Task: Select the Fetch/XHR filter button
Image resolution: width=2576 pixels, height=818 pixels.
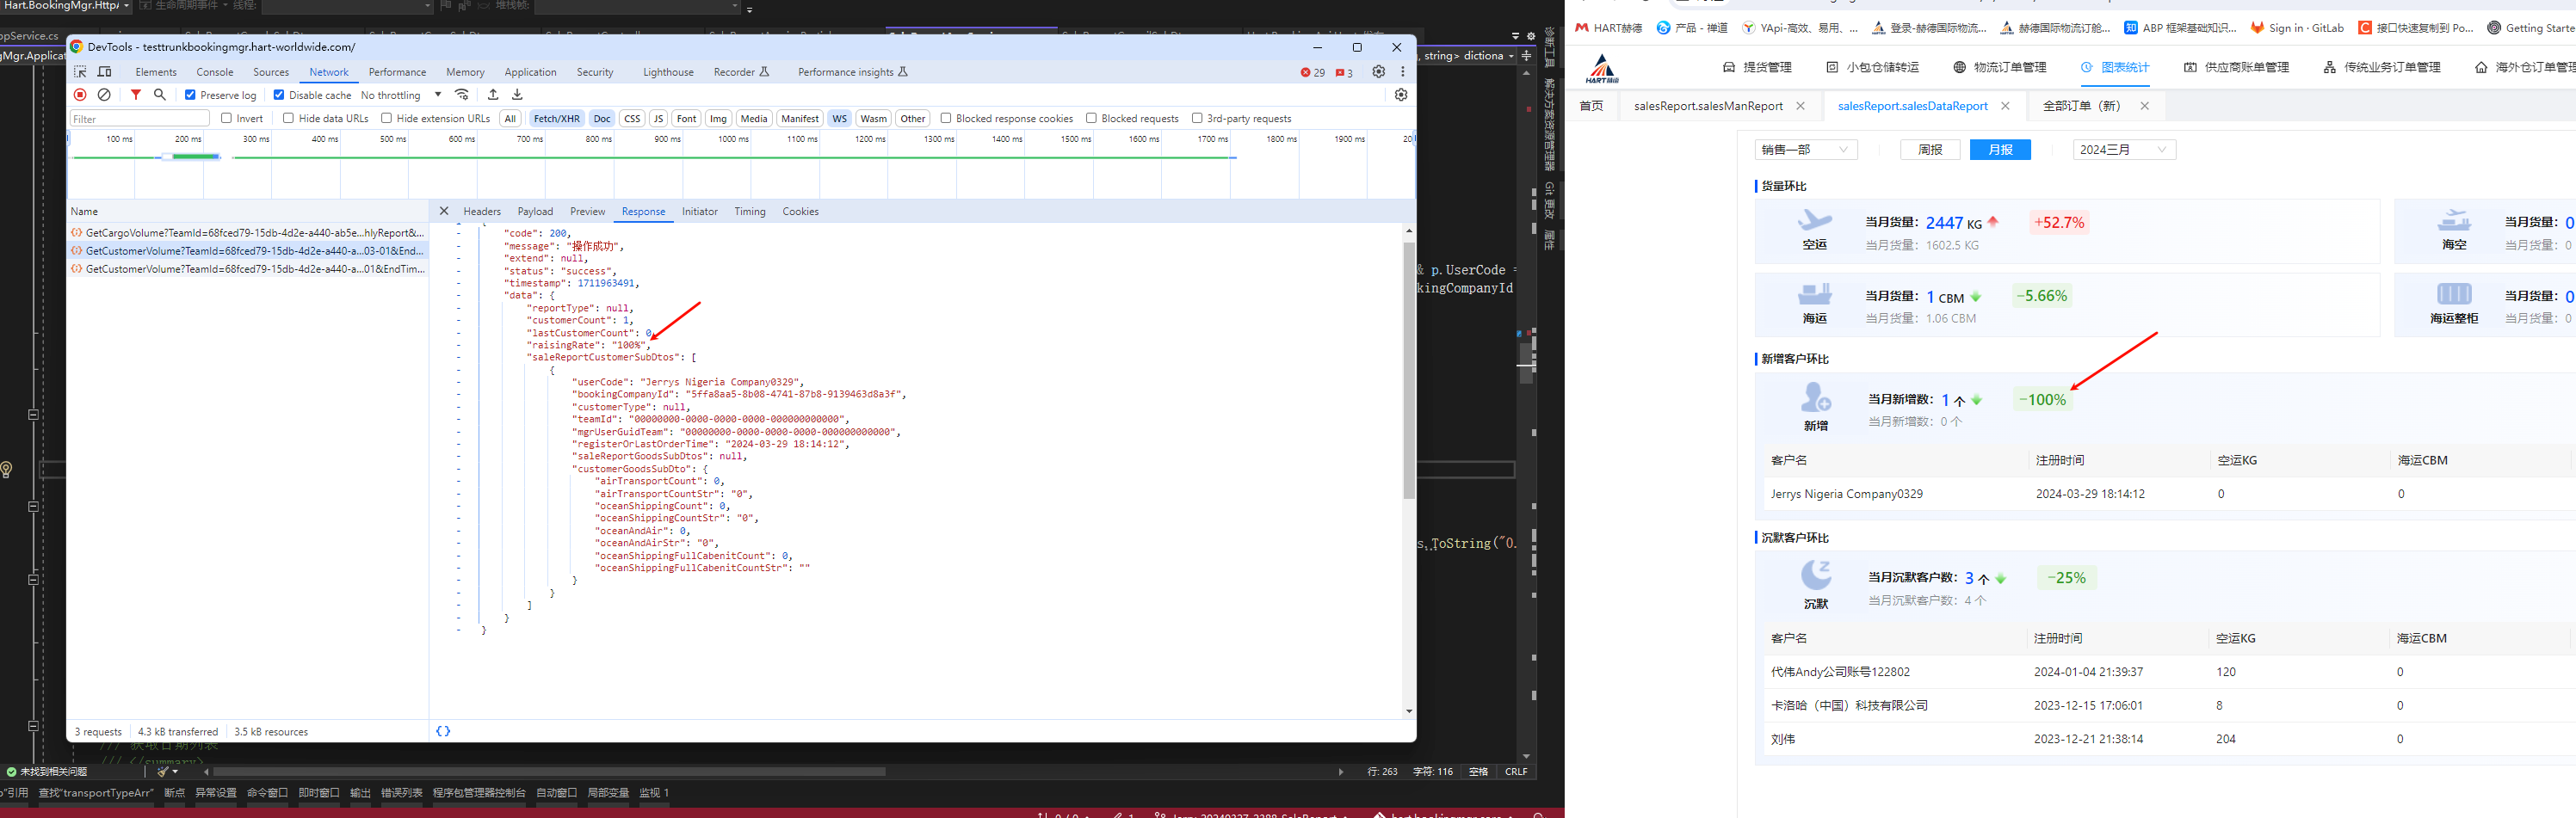Action: pos(556,118)
